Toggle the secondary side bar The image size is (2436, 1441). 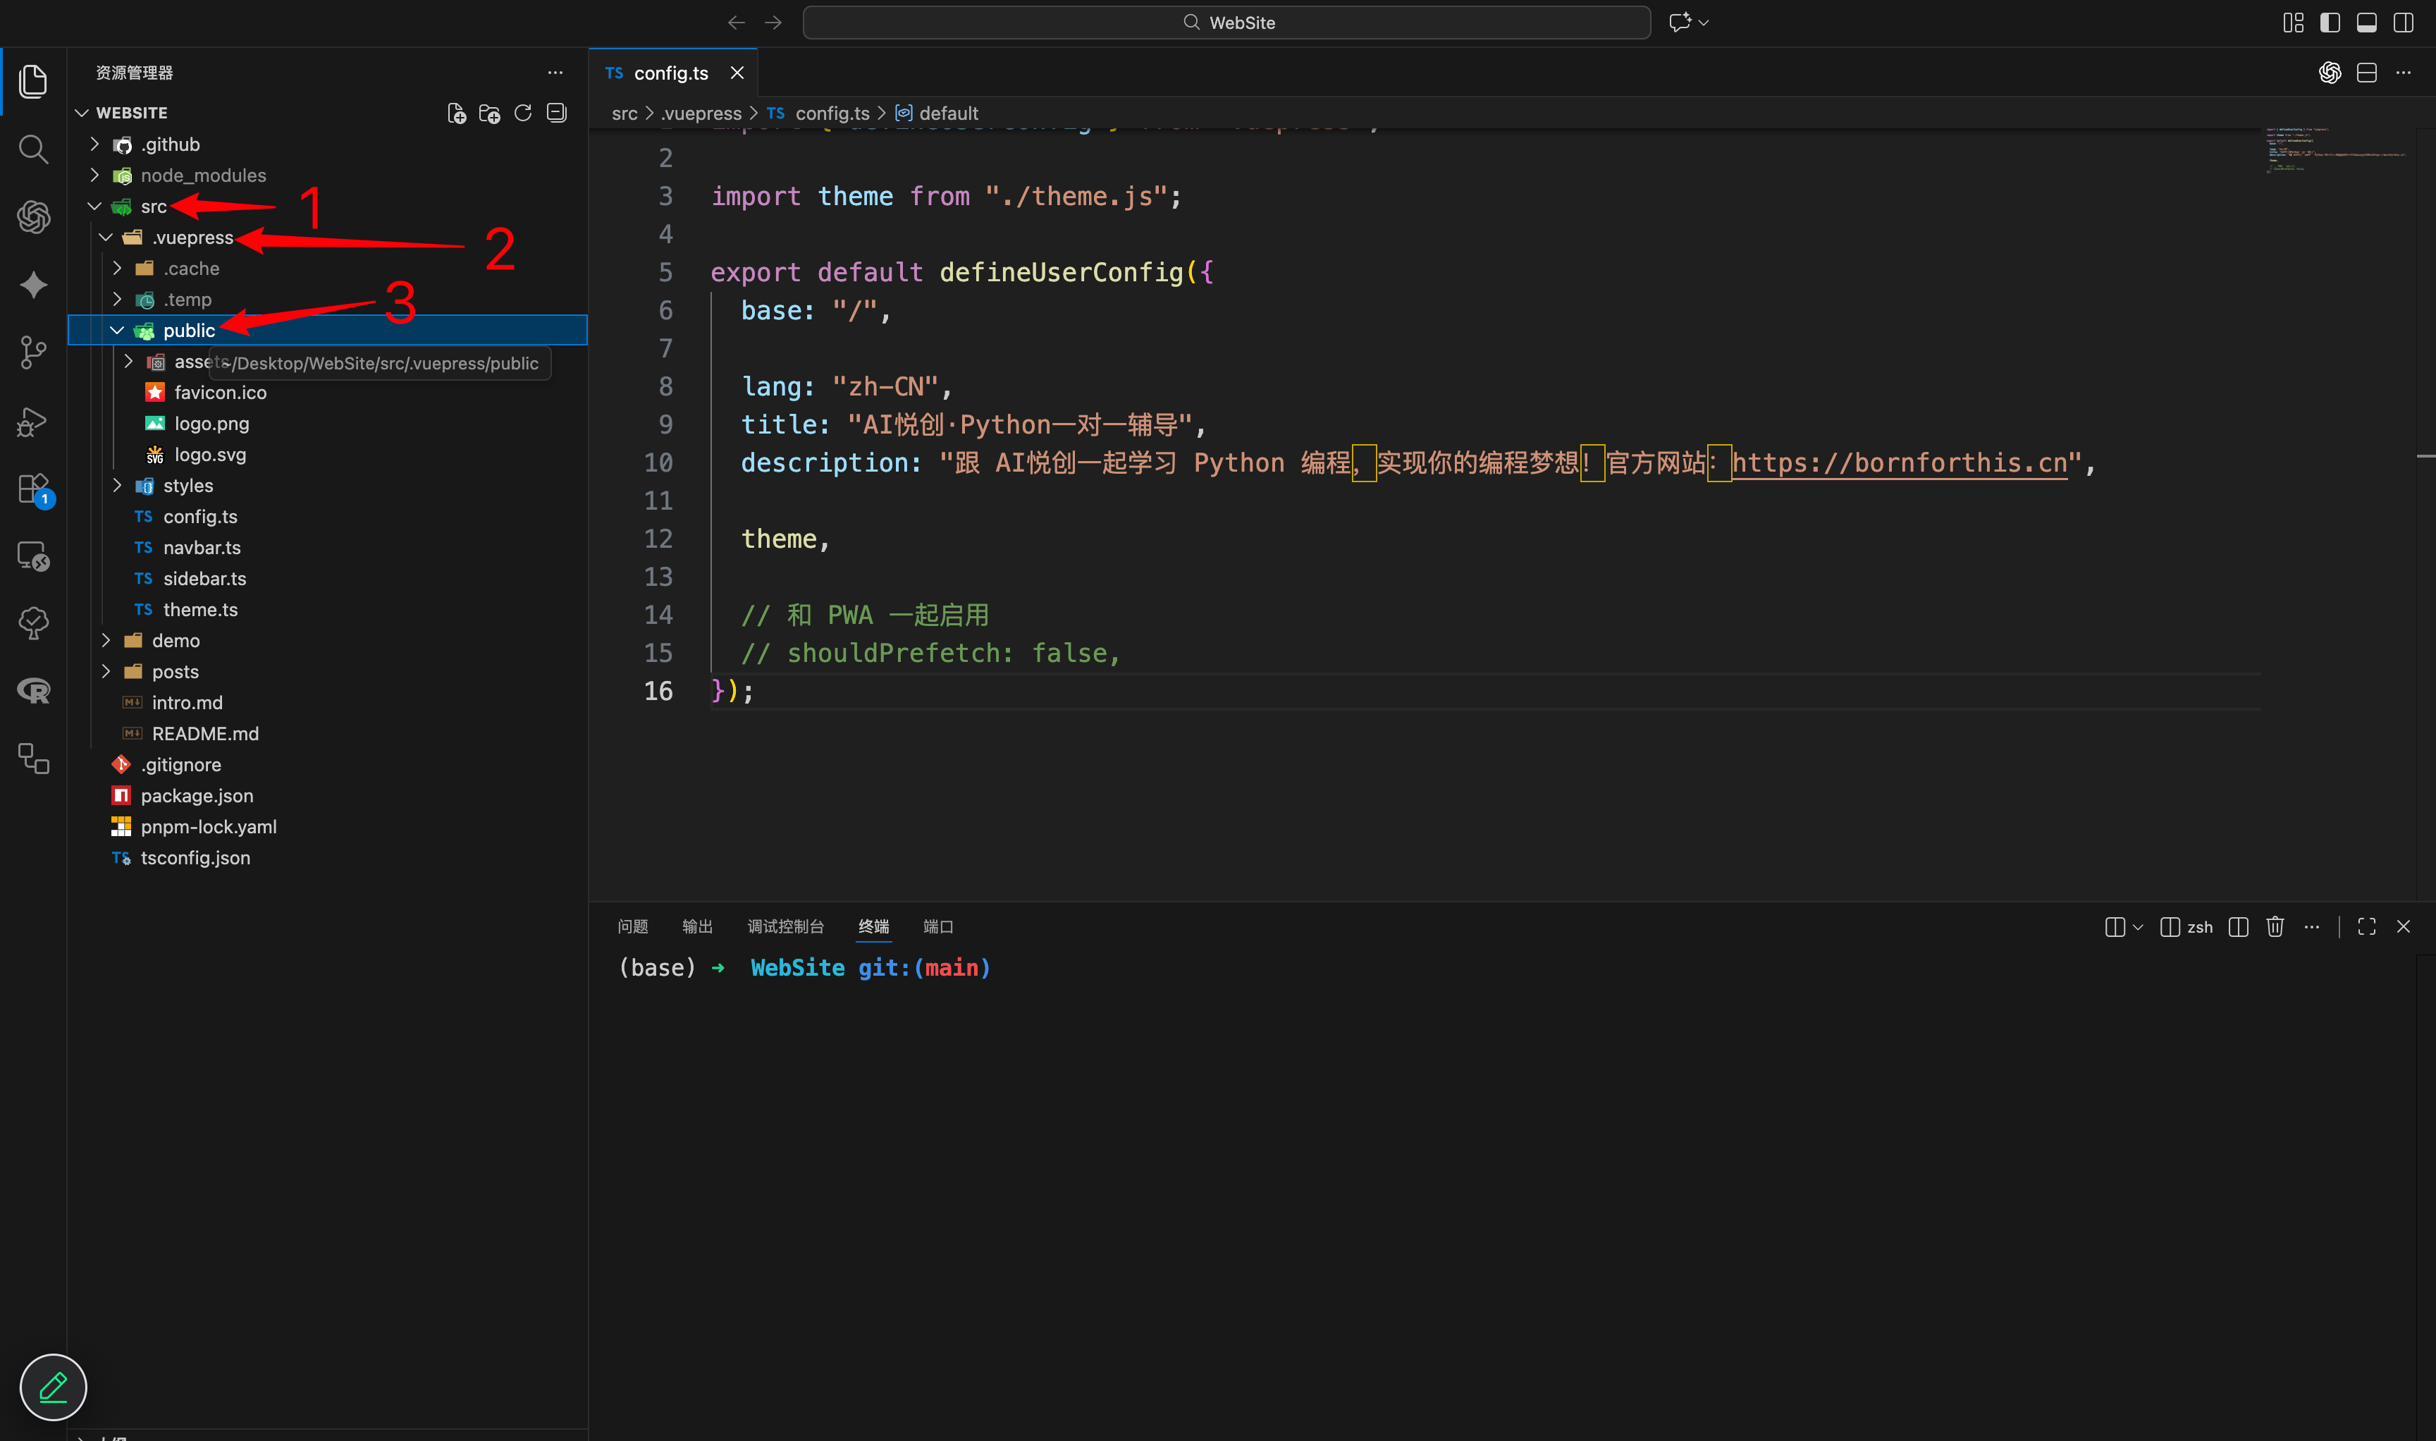click(x=2404, y=23)
